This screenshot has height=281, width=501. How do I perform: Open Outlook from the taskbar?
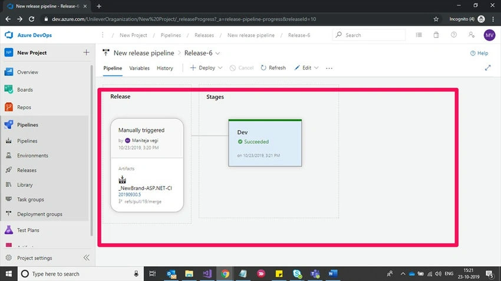pyautogui.click(x=172, y=274)
